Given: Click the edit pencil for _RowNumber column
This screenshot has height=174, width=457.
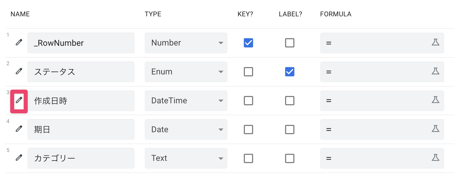Looking at the screenshot, I should pyautogui.click(x=19, y=42).
